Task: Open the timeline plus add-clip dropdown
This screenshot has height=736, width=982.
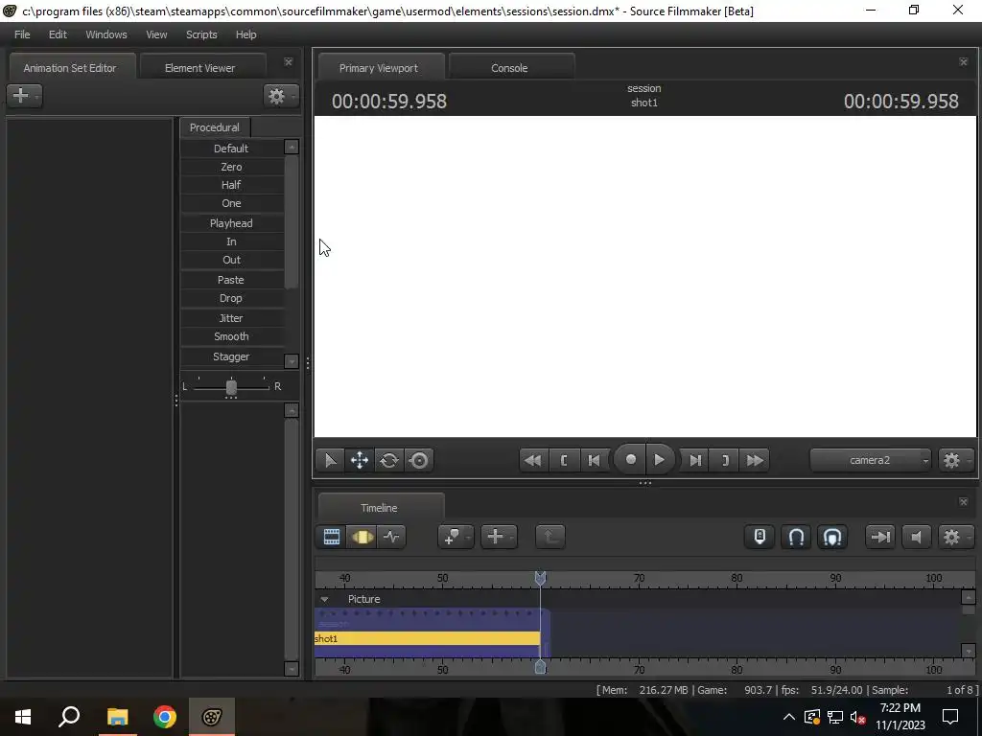Action: coord(499,537)
